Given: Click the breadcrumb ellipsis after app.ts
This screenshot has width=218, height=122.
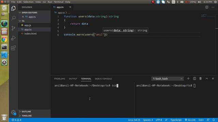Looking at the screenshot, I should (x=69, y=13).
